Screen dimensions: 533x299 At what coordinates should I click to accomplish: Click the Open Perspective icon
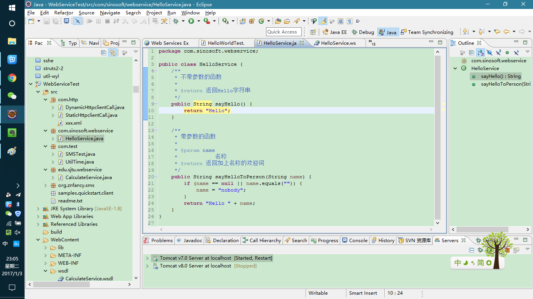313,32
